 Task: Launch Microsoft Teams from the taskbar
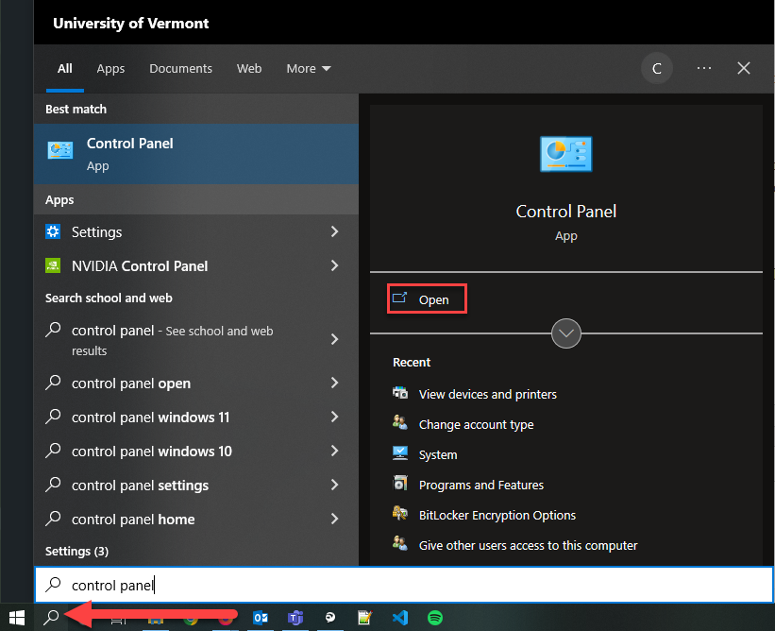pyautogui.click(x=295, y=618)
